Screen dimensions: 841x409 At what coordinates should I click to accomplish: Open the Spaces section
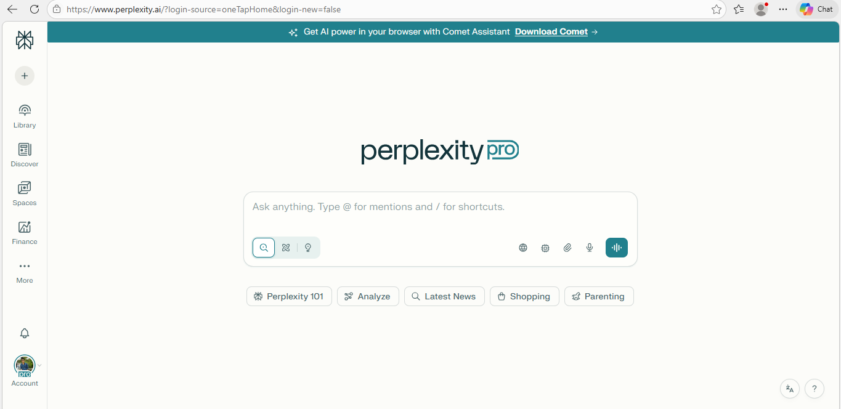pyautogui.click(x=24, y=193)
